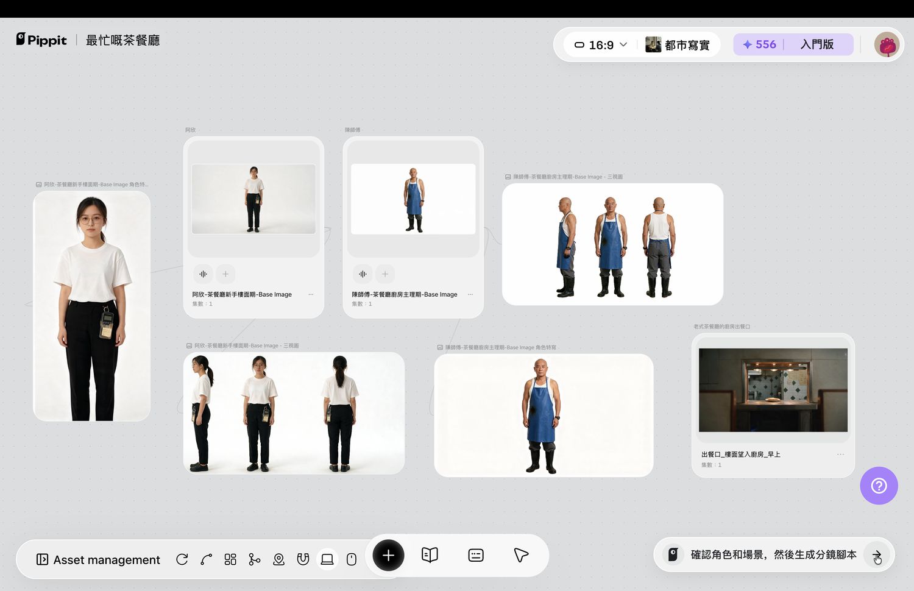Open the more options menu on the 阿欣 card
914x591 pixels.
tap(311, 294)
